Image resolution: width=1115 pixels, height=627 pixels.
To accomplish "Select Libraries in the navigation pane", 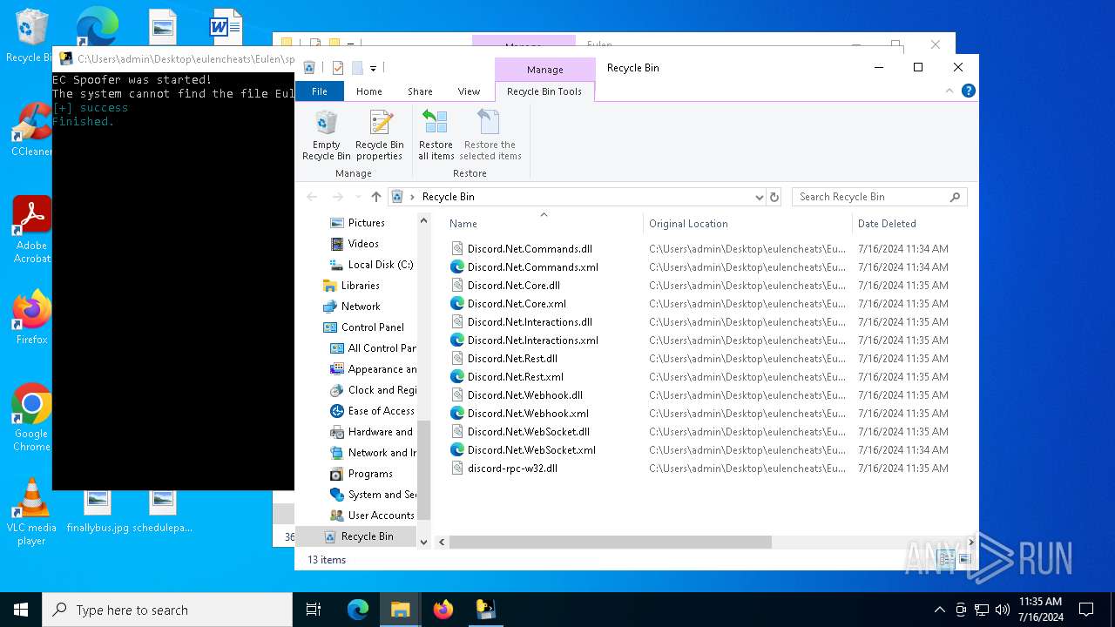I will click(x=360, y=286).
